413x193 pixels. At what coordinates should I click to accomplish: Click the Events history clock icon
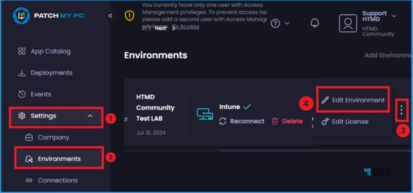(22, 94)
